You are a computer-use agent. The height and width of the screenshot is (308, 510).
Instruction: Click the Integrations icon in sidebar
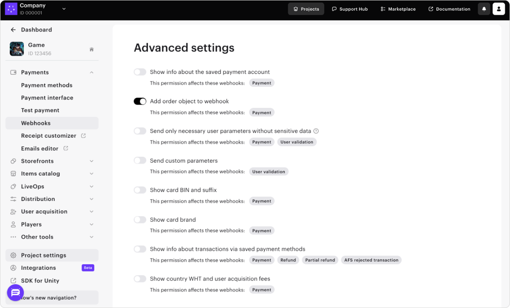click(x=13, y=268)
